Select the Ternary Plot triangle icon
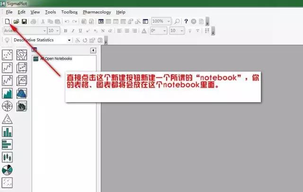 [x=7, y=119]
